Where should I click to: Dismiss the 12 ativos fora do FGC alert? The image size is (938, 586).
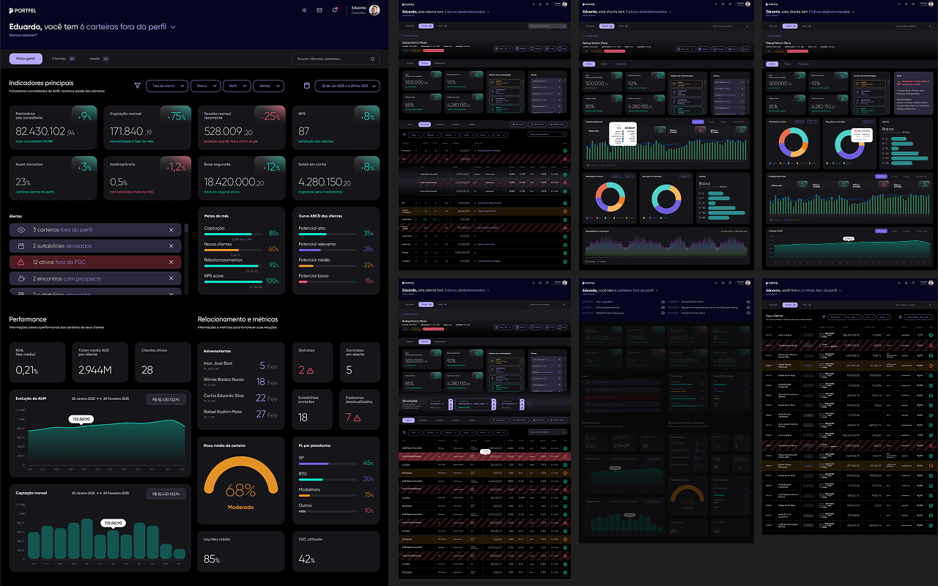171,262
